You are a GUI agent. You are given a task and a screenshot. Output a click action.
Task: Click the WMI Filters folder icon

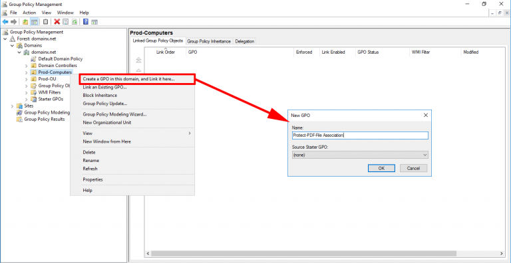[x=33, y=92]
